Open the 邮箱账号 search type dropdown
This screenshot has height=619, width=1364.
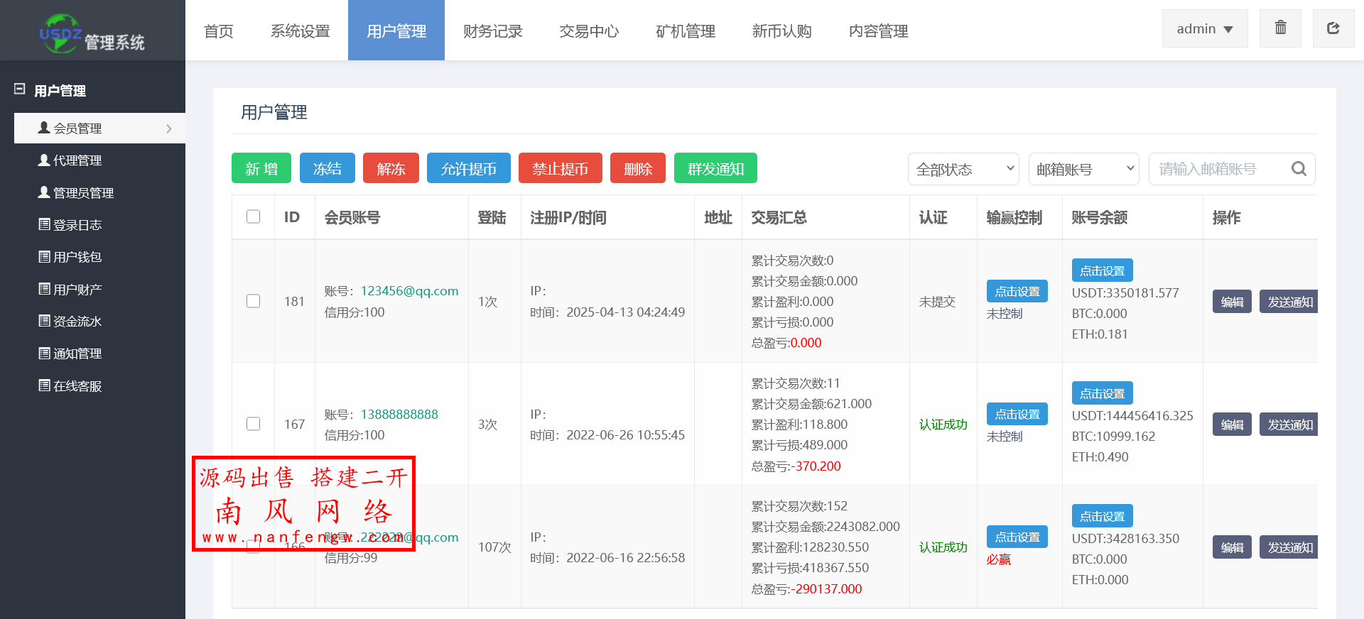(1083, 169)
